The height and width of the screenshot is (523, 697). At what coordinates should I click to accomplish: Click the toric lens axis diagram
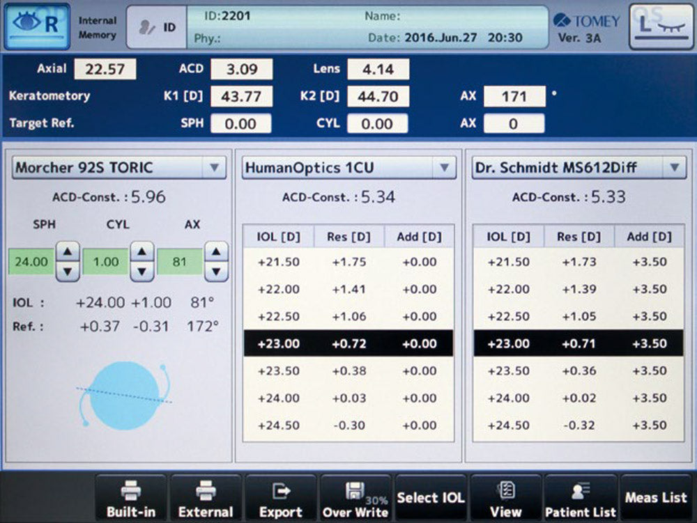124,396
